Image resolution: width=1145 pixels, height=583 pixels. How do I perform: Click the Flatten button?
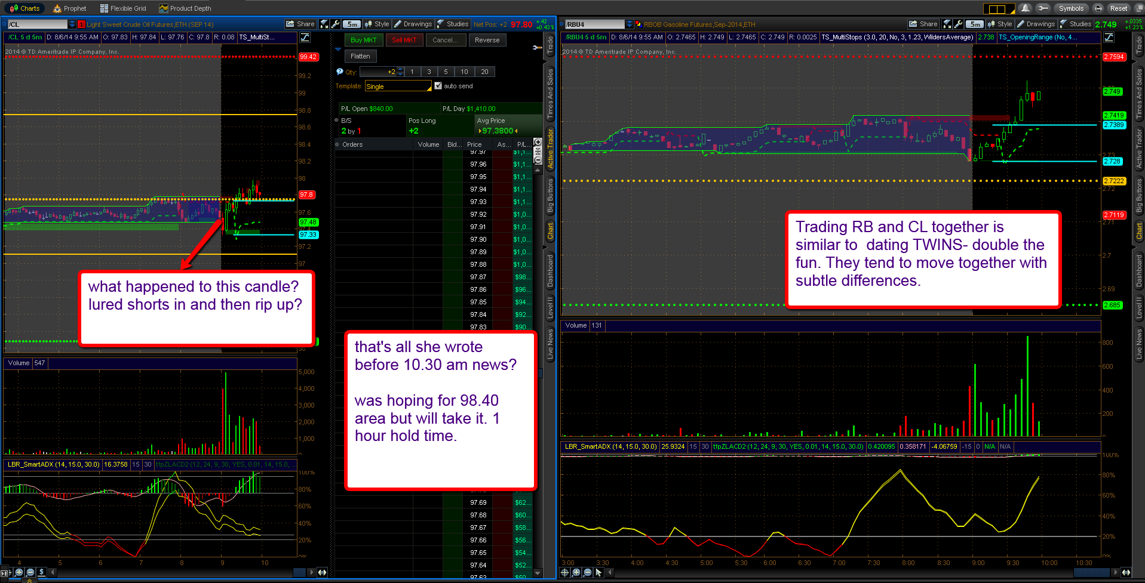[x=360, y=56]
